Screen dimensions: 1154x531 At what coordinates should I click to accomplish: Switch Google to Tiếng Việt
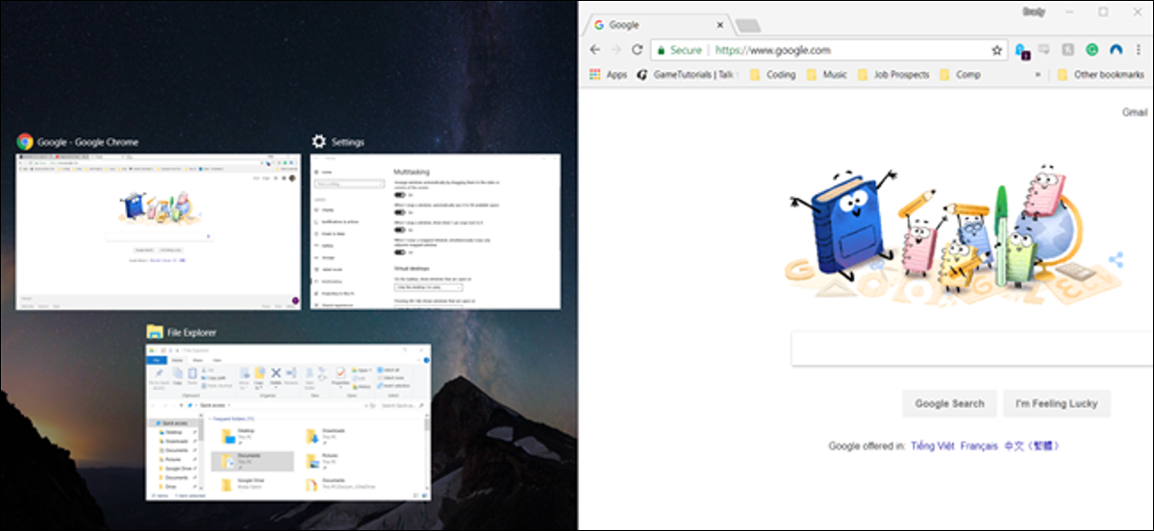pos(931,446)
